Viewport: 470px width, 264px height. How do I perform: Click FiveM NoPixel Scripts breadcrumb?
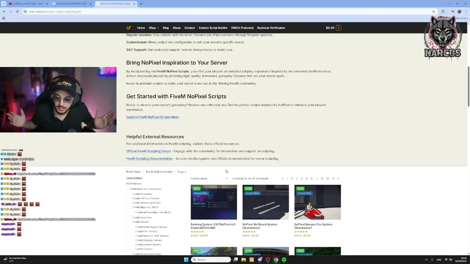(x=159, y=172)
